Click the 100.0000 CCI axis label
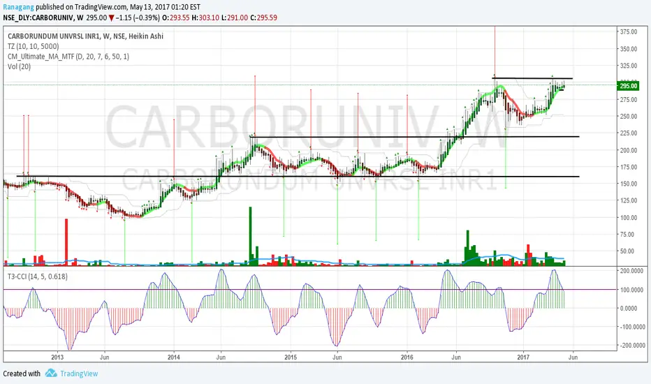651x384 pixels. coord(631,290)
